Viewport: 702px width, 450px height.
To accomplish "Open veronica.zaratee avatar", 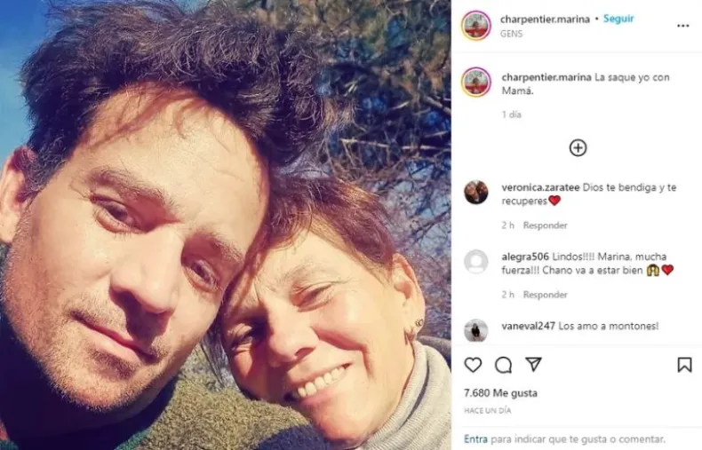I will (476, 193).
